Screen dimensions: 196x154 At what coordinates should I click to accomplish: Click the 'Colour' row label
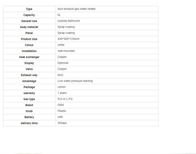click(x=29, y=45)
